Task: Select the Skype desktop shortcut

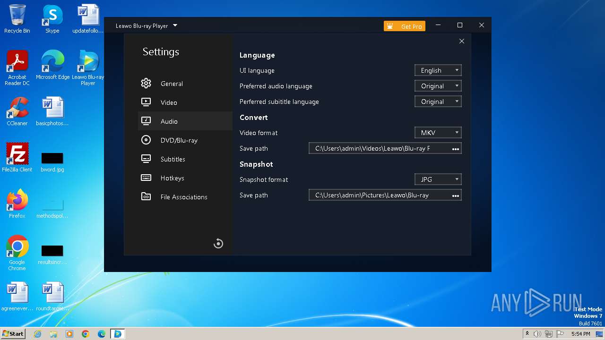Action: [x=52, y=19]
